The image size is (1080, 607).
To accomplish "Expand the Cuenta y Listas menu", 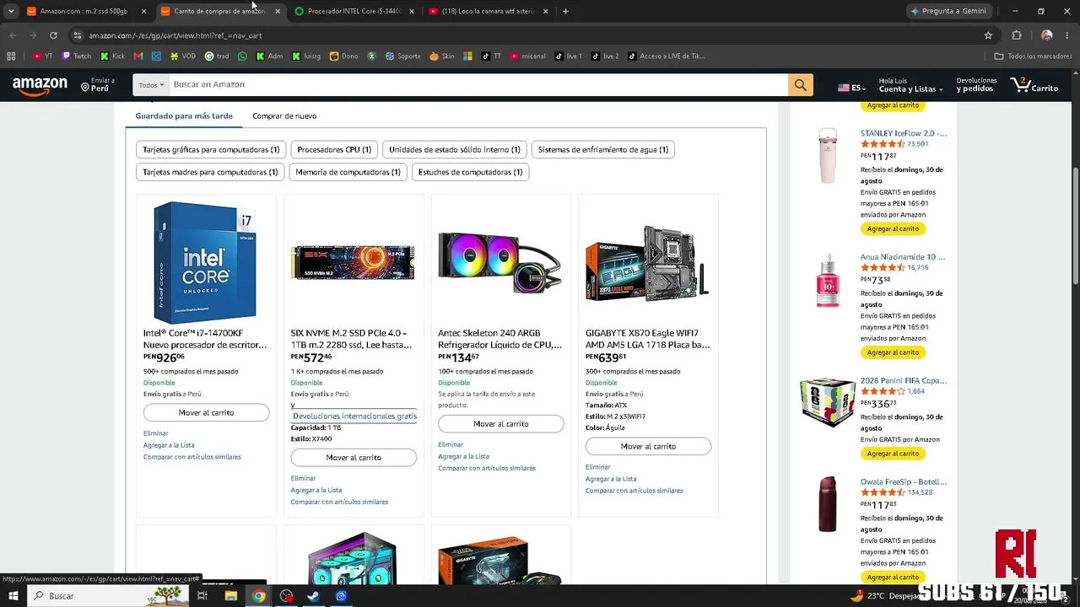I will (x=910, y=85).
